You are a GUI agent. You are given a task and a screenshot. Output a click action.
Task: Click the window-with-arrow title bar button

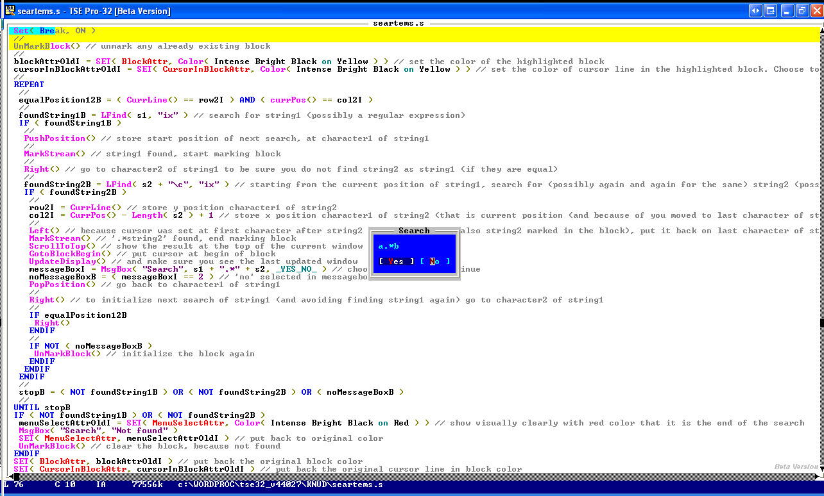[x=770, y=10]
